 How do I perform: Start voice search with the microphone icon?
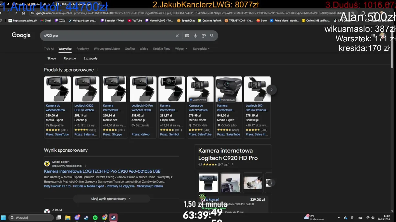(196, 36)
